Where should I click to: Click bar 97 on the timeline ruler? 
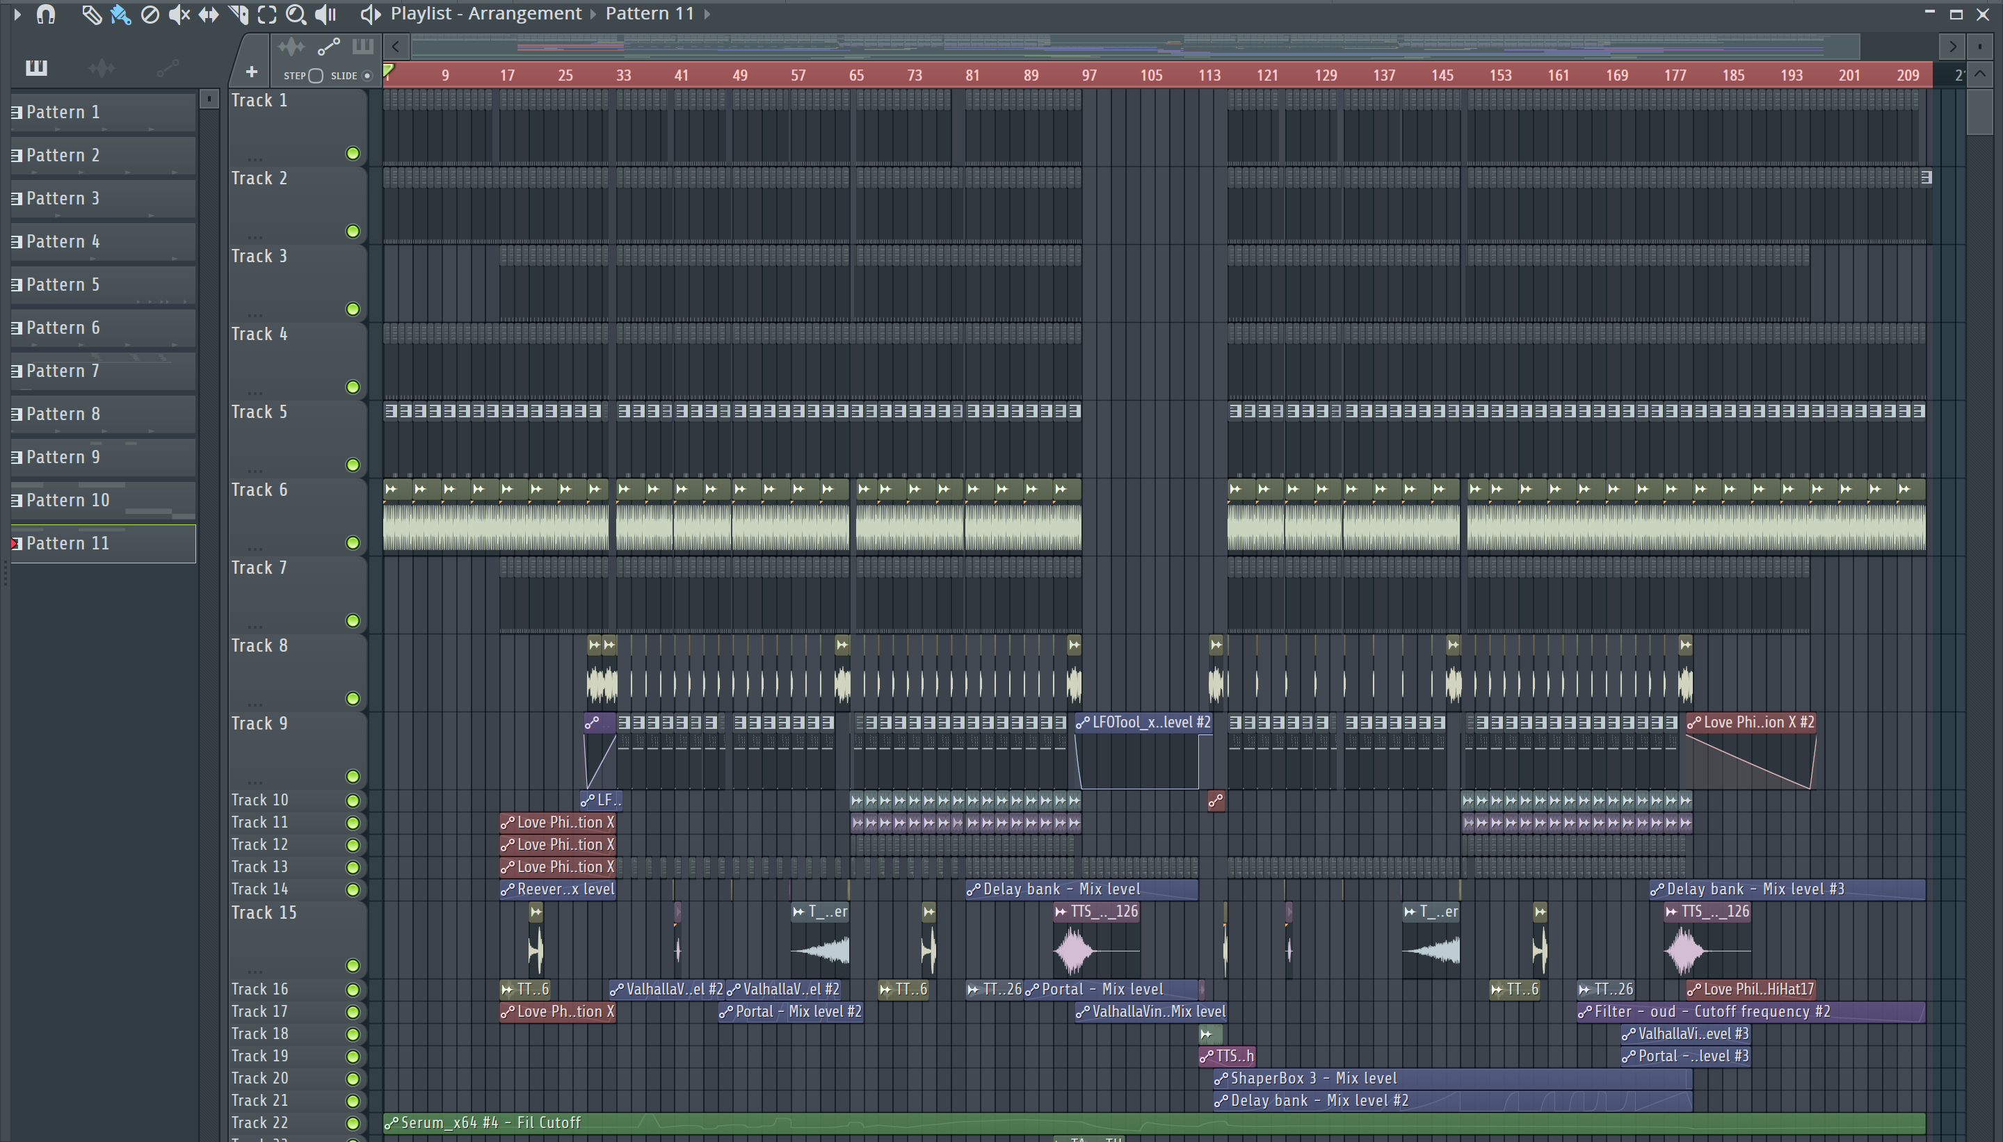(1089, 75)
